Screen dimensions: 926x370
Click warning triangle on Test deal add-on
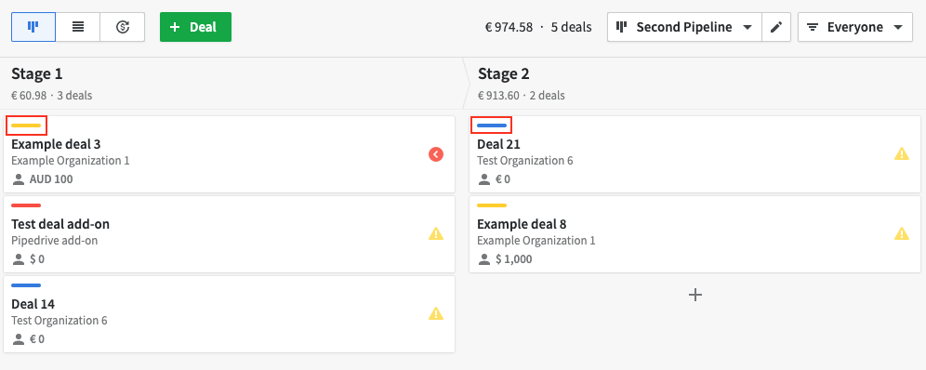tap(436, 234)
